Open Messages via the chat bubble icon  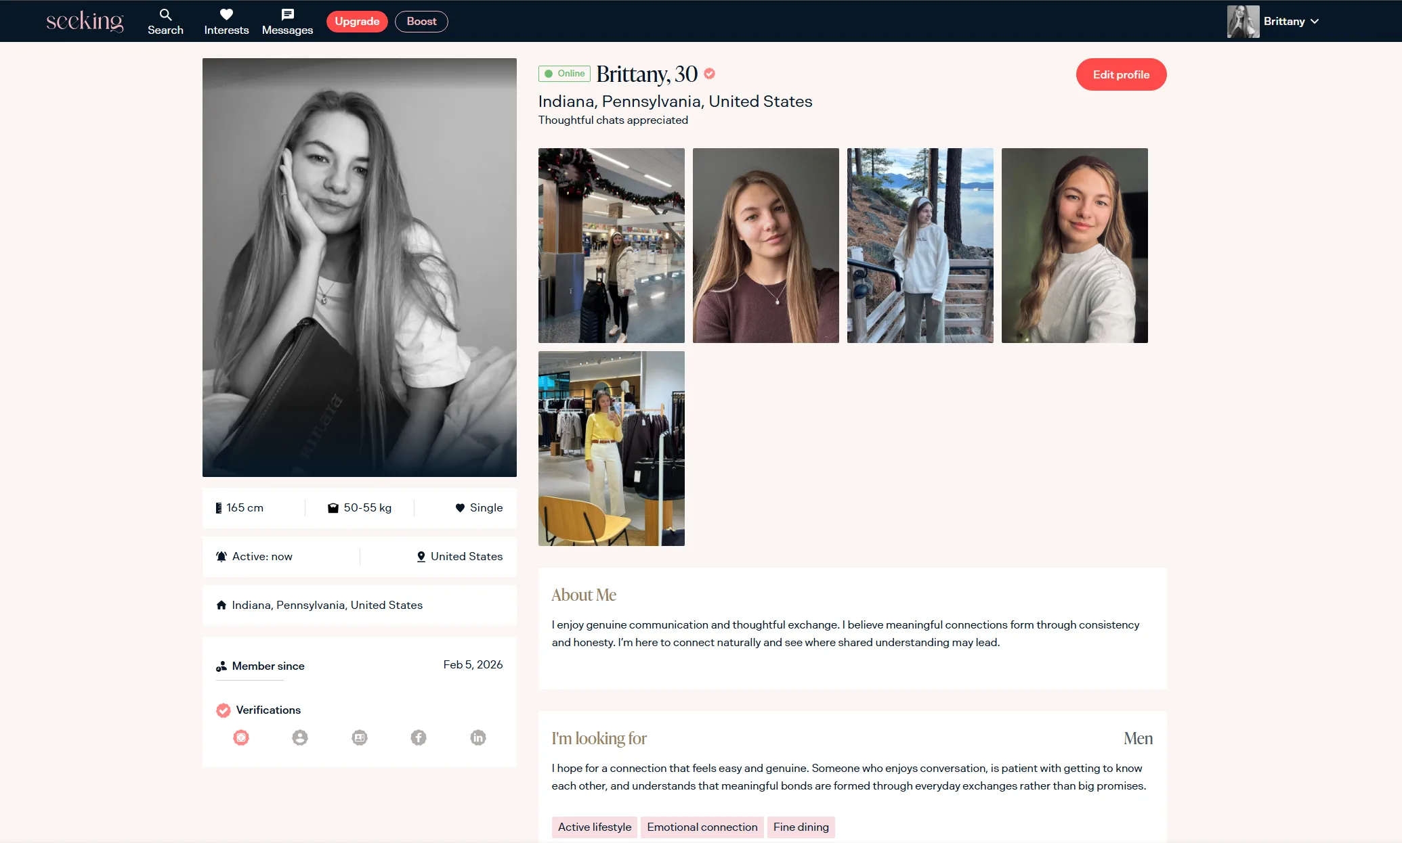[287, 15]
